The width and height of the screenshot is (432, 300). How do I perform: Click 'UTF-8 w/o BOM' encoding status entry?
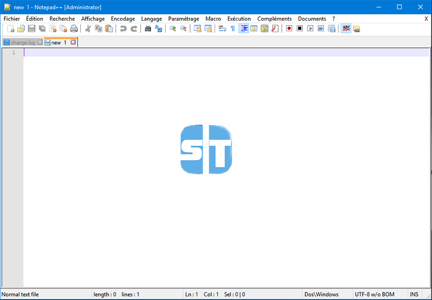(x=374, y=294)
